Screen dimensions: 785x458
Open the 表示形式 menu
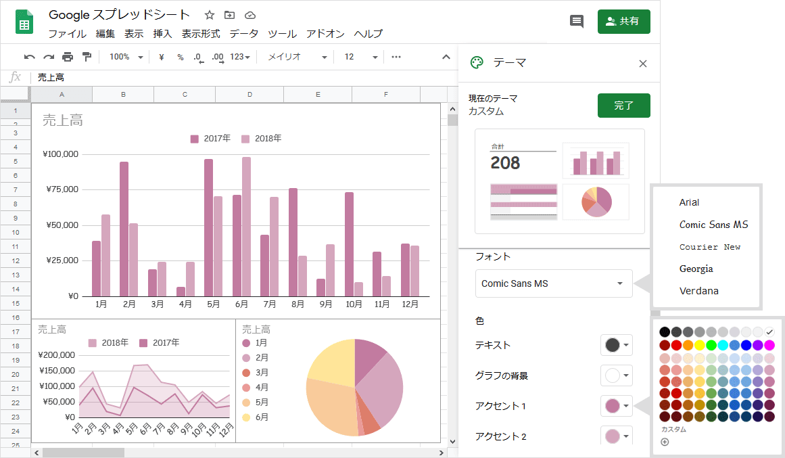[201, 34]
